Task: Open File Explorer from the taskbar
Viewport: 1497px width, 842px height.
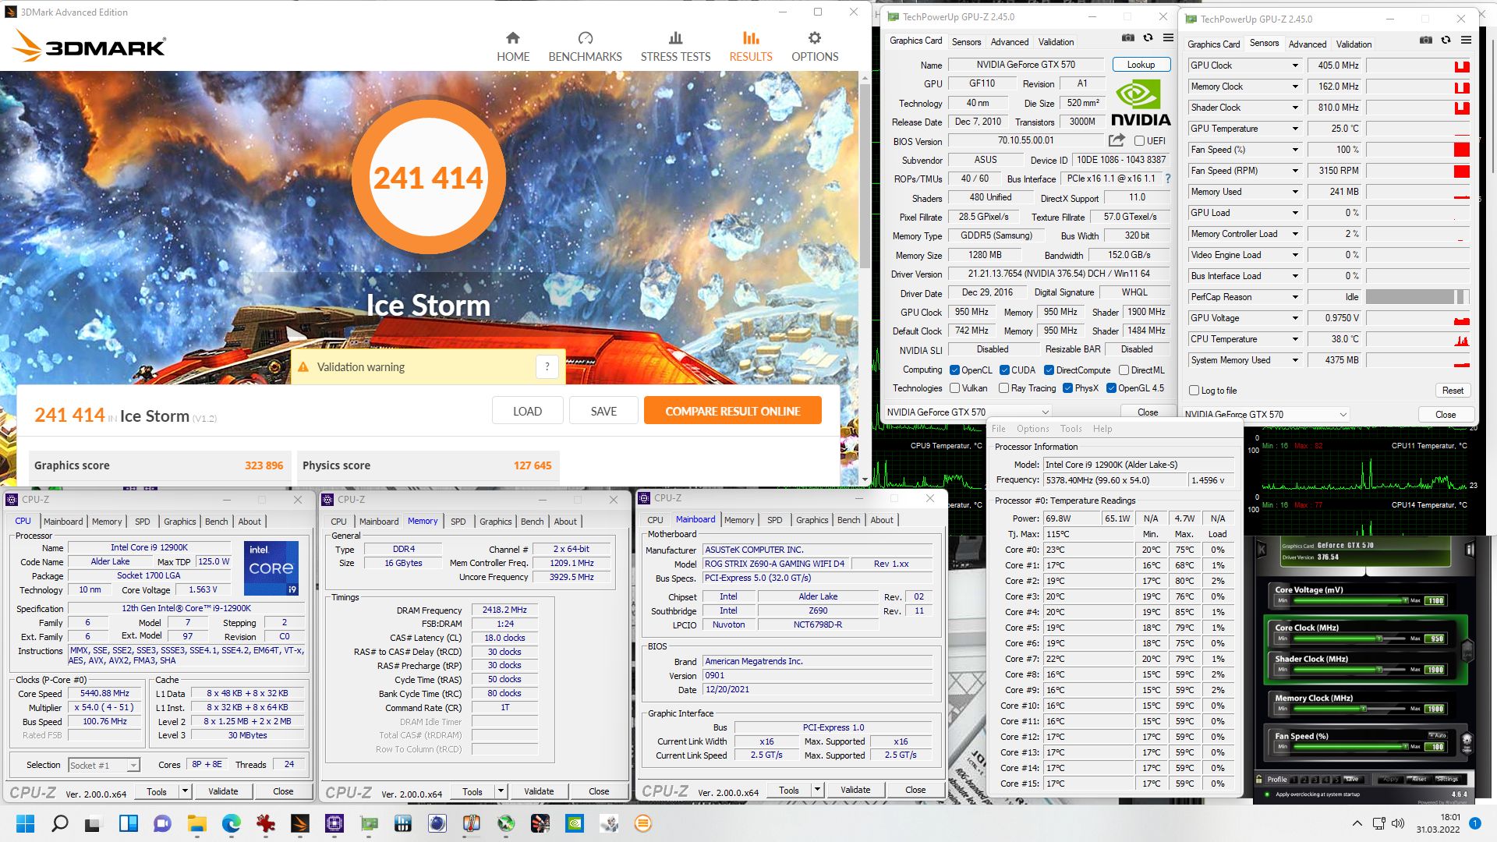Action: (x=196, y=823)
